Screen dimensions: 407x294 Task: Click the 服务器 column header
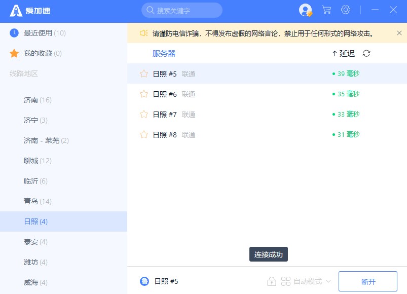click(x=164, y=53)
